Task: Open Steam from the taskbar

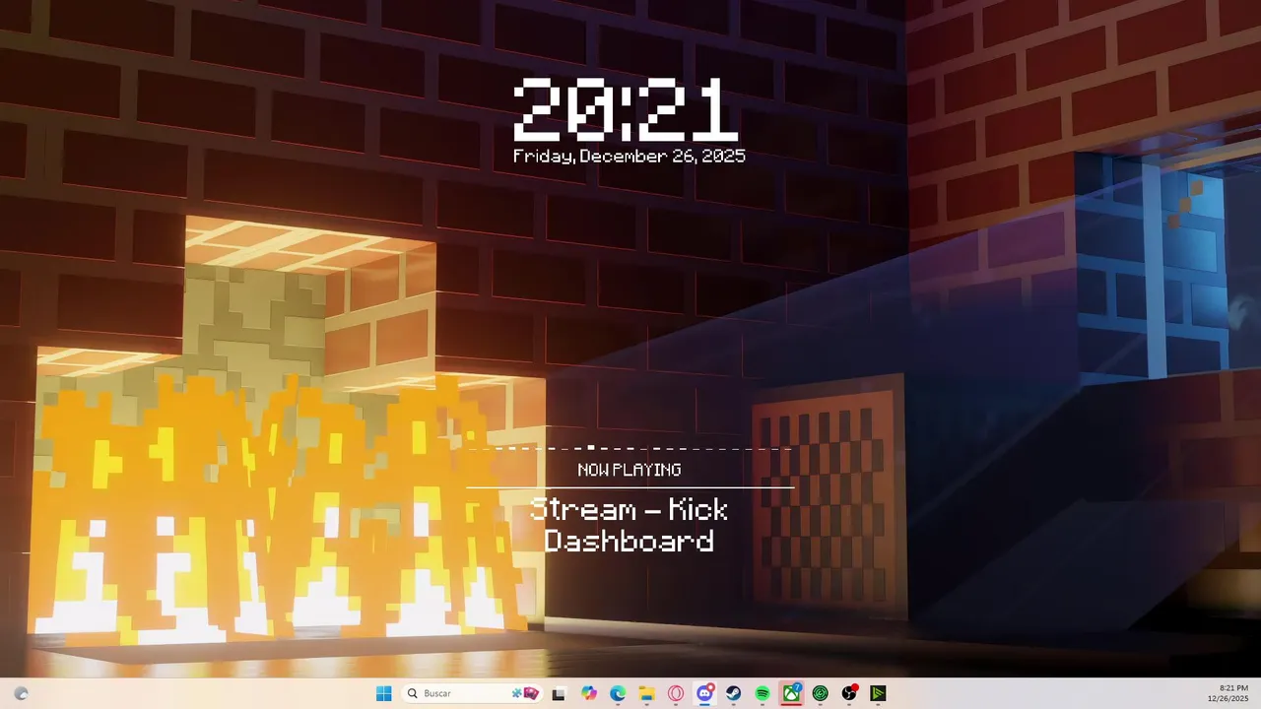Action: click(x=734, y=693)
